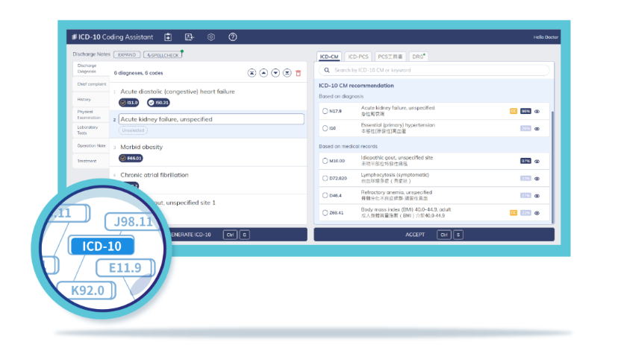Select the D46.4 Refractory anemia radio button
This screenshot has width=618, height=359.
pyautogui.click(x=325, y=195)
